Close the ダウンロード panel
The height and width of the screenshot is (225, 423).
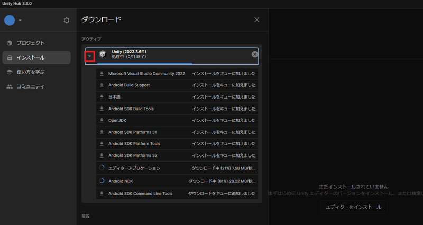(257, 20)
